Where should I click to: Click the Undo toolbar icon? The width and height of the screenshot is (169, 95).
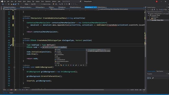point(18,4)
